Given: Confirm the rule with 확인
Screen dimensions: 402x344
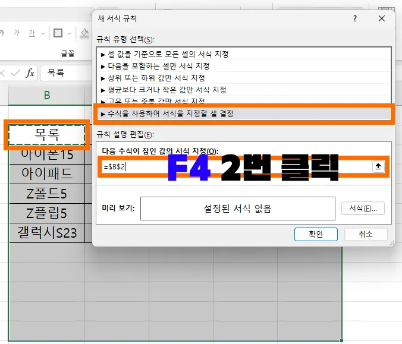Looking at the screenshot, I should click(316, 234).
